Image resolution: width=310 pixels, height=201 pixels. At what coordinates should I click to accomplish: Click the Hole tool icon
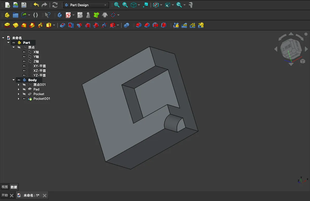pos(71,25)
